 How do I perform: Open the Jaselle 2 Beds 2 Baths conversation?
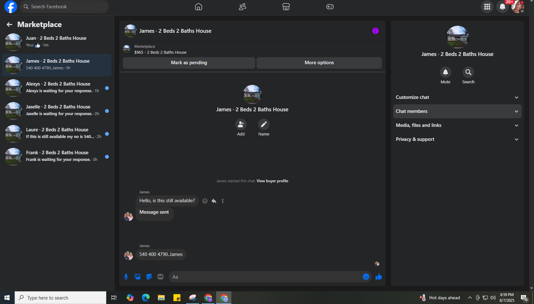[57, 111]
